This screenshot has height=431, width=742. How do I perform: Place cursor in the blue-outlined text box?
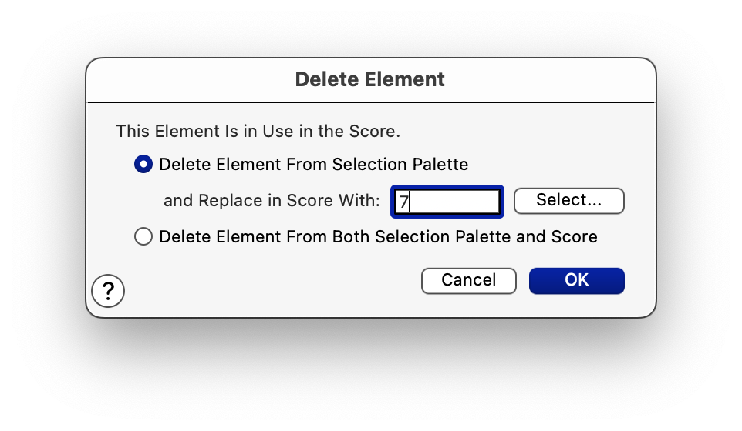(x=447, y=202)
